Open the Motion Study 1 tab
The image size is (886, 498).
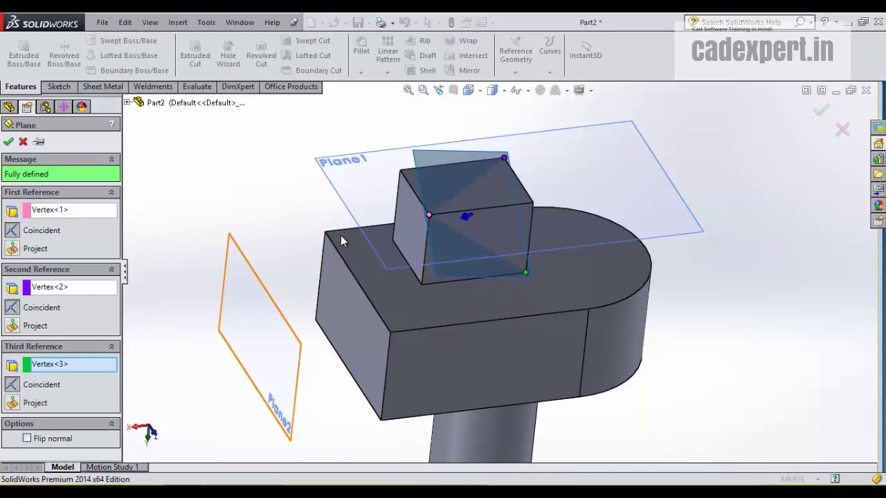[112, 467]
